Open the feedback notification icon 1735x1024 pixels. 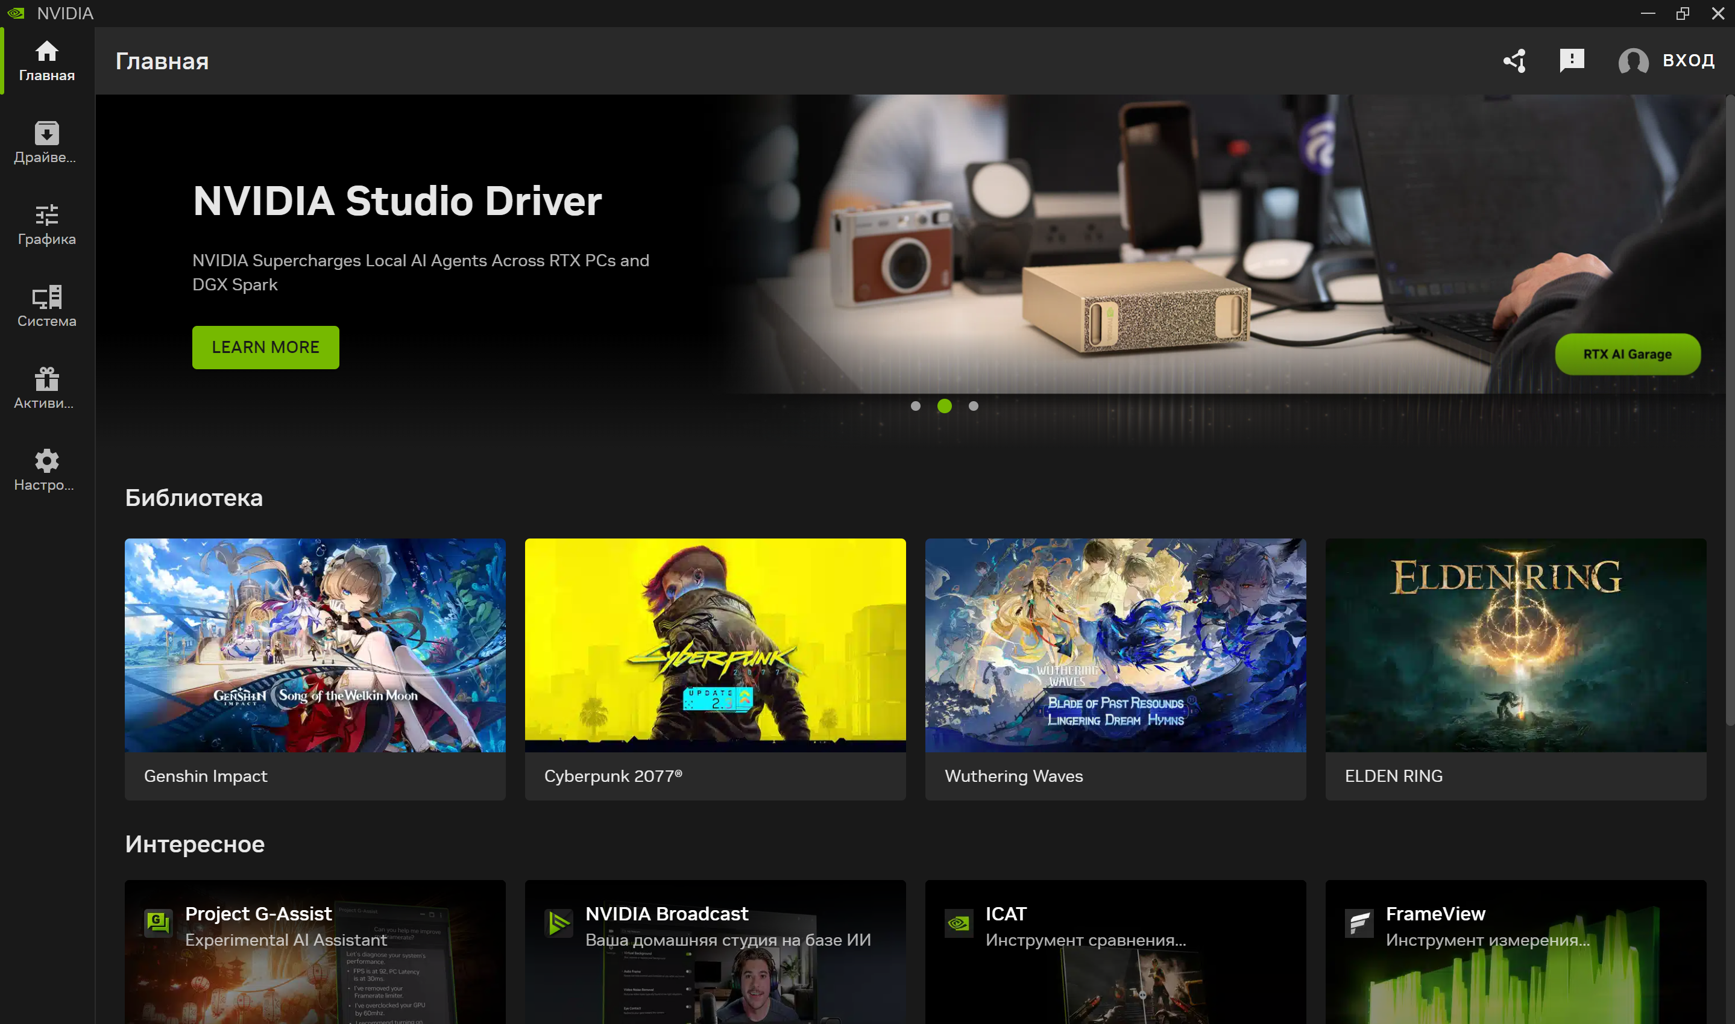[x=1572, y=61]
